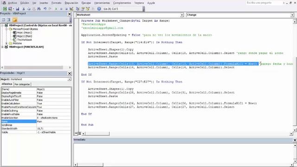Select Hoja11 (Main) in project tree
This screenshot has height=167, width=297.
pos(25,36)
